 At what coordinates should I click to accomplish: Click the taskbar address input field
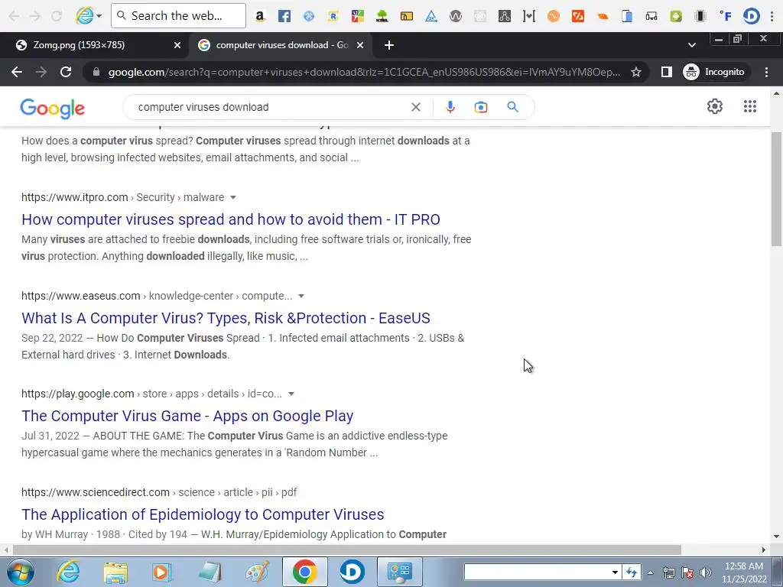(537, 572)
